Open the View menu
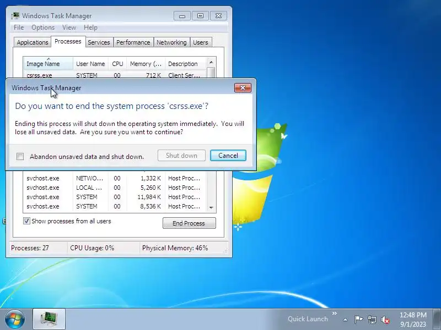The width and height of the screenshot is (441, 330). (x=69, y=28)
